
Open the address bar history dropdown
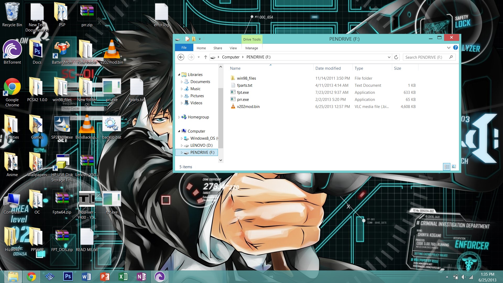389,57
